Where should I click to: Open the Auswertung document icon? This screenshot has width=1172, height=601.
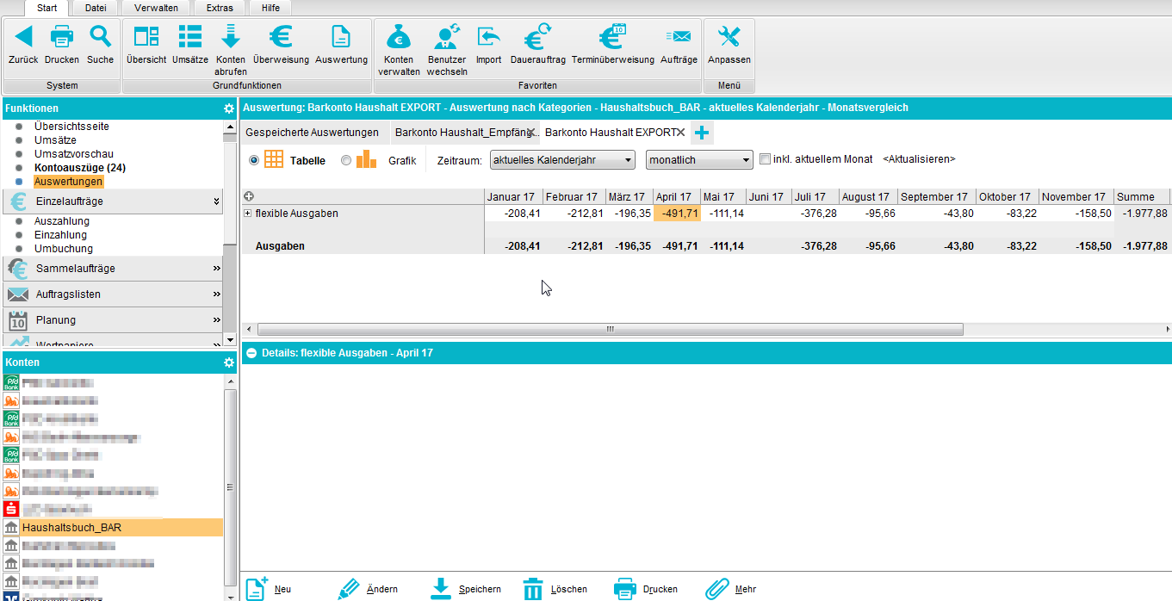(x=341, y=36)
